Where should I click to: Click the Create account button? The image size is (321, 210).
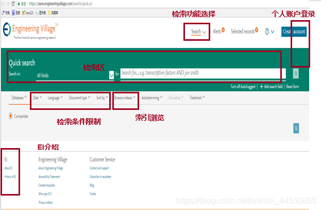[294, 31]
